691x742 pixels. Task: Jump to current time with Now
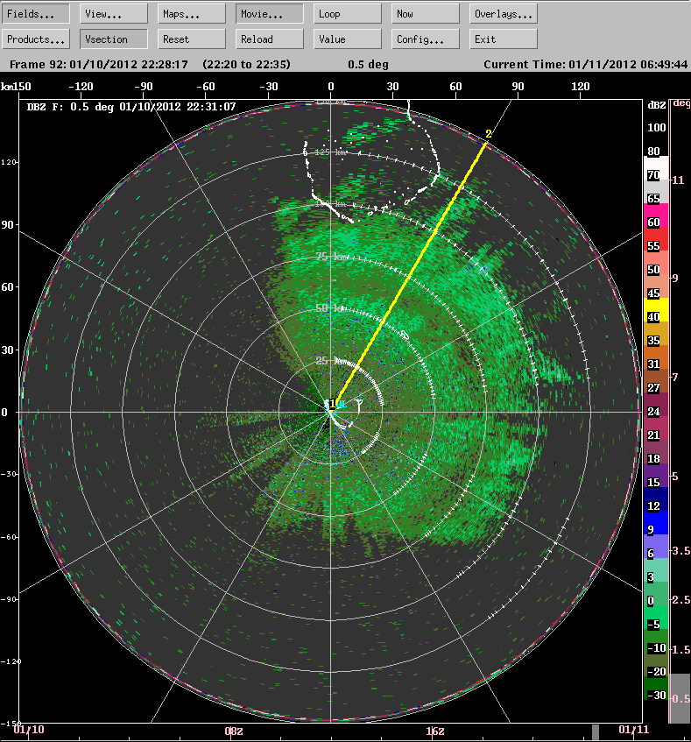tap(425, 14)
